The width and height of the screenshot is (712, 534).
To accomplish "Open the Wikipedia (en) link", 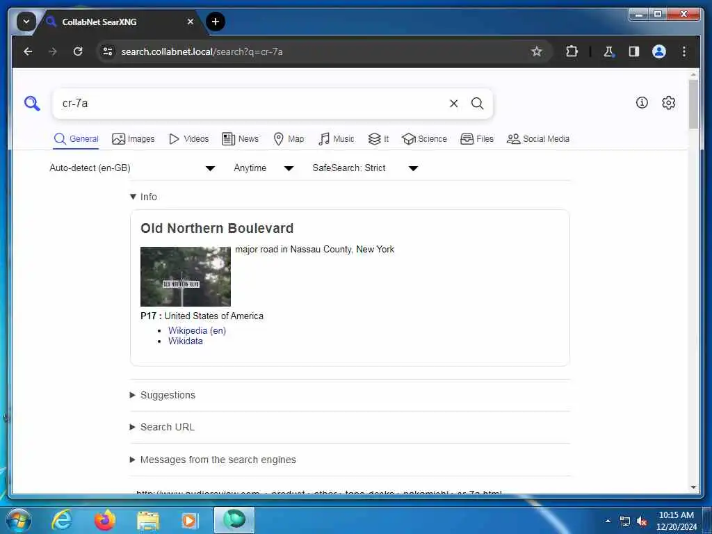I will tap(197, 330).
